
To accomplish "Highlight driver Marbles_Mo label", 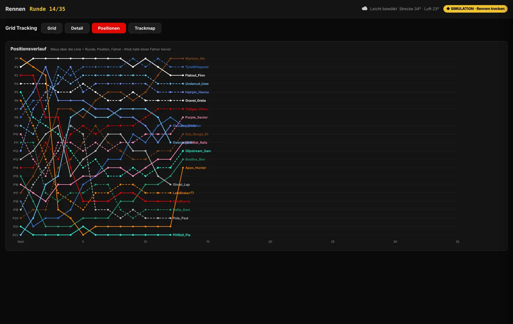I will (x=195, y=59).
